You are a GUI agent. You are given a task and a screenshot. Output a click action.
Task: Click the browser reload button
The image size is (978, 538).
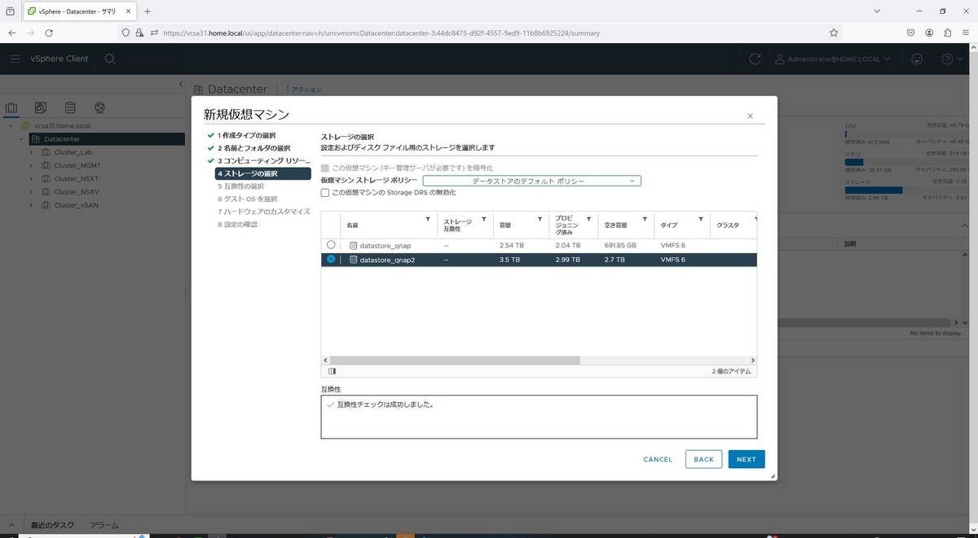click(x=49, y=33)
